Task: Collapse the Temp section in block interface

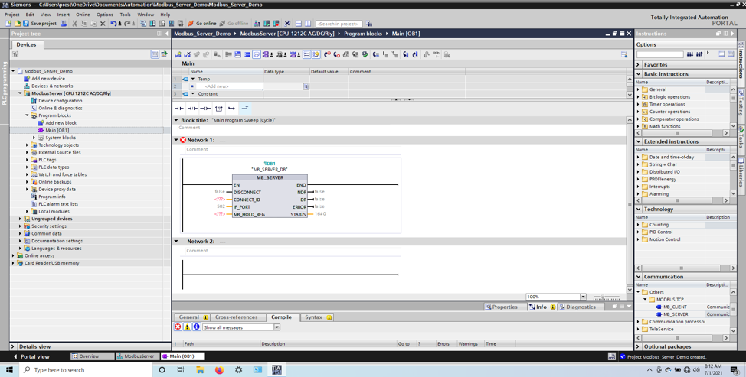Action: pyautogui.click(x=193, y=79)
